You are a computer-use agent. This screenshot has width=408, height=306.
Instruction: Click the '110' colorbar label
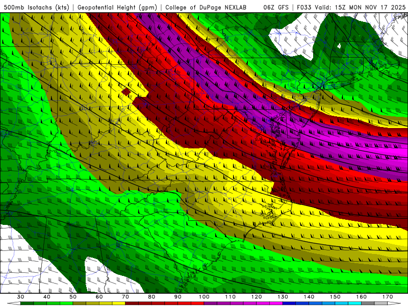(x=231, y=297)
